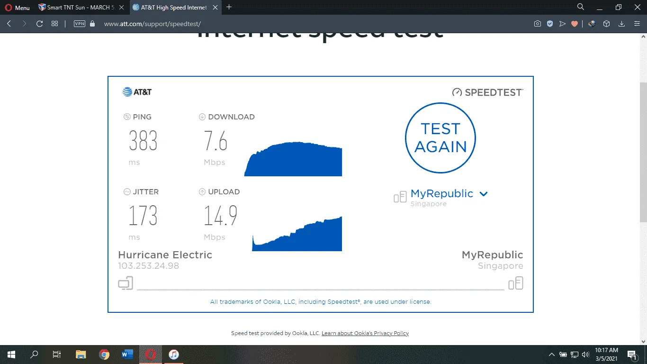Click the IP address 103.253.24.98
The image size is (647, 364).
pyautogui.click(x=149, y=266)
